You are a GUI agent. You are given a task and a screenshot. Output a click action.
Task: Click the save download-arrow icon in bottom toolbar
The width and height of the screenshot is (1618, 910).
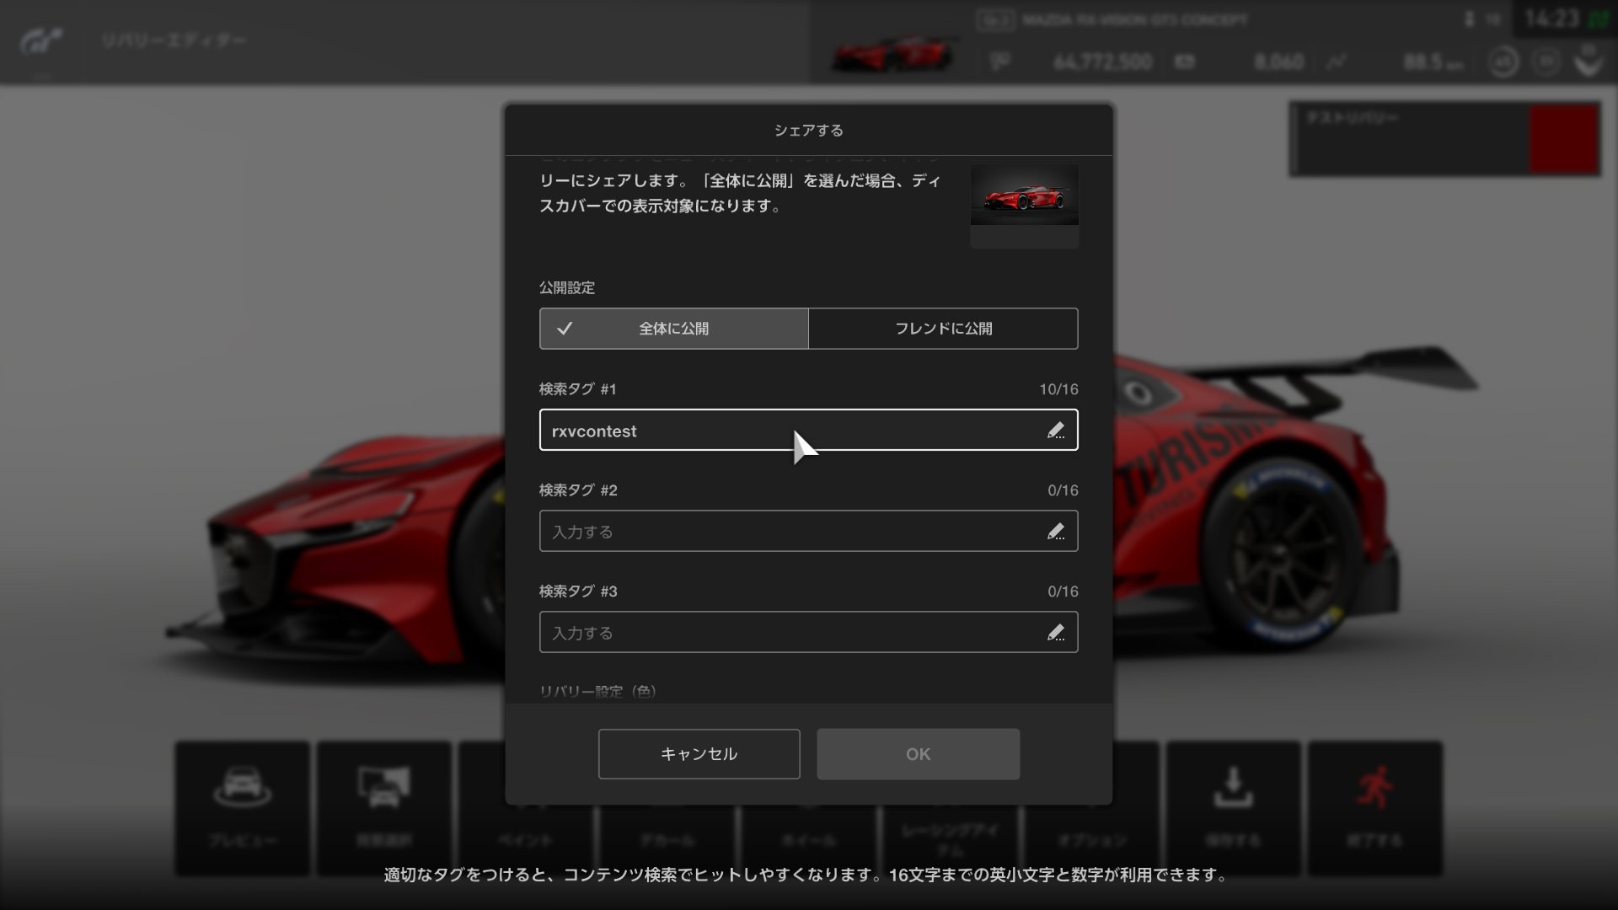[1233, 788]
